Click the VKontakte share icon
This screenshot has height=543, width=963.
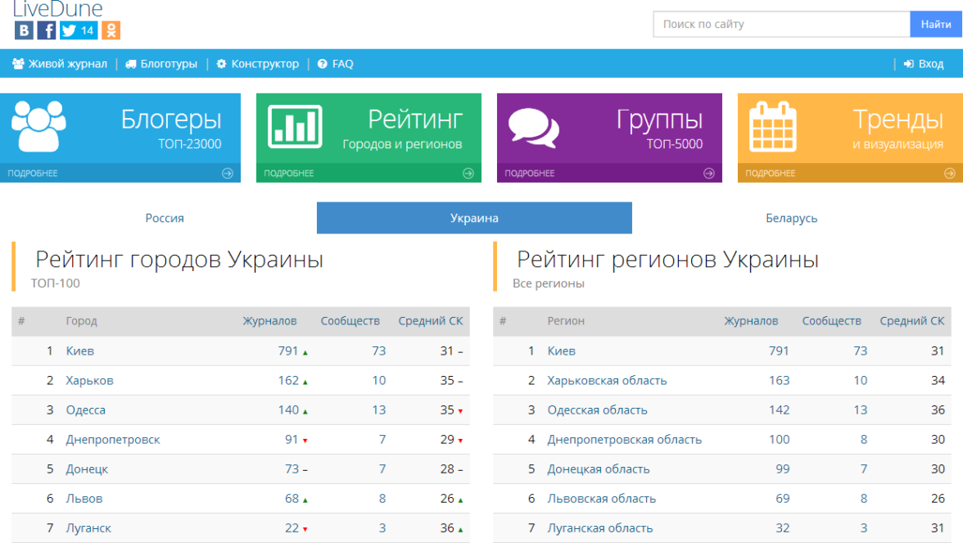click(x=25, y=30)
